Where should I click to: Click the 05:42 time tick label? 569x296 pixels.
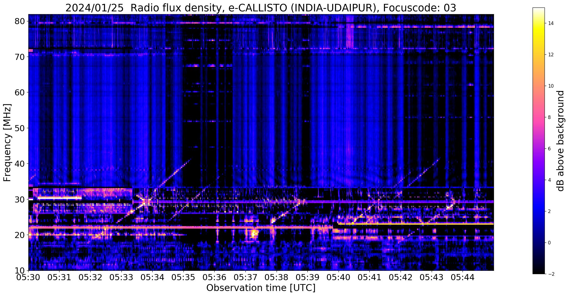tap(401, 277)
